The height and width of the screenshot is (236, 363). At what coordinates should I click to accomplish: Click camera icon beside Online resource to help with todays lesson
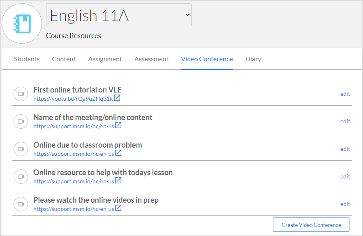(21, 176)
